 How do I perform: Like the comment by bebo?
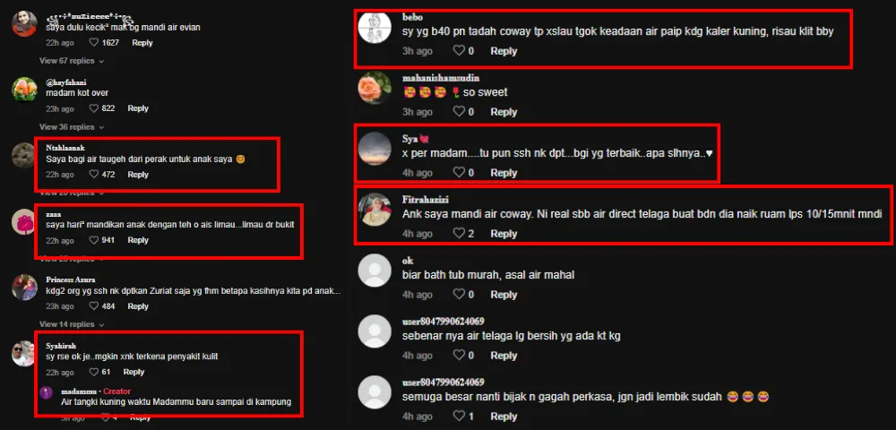(x=459, y=51)
